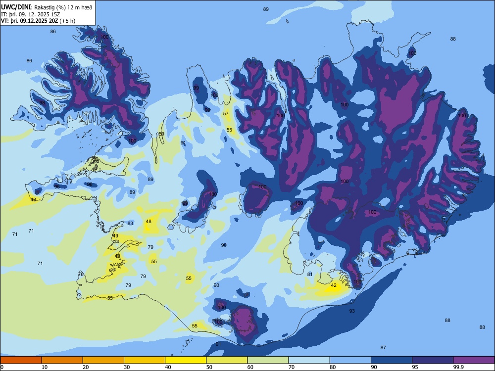Click the '87' value over the sea
This screenshot has height=371, width=495.
pyautogui.click(x=383, y=347)
